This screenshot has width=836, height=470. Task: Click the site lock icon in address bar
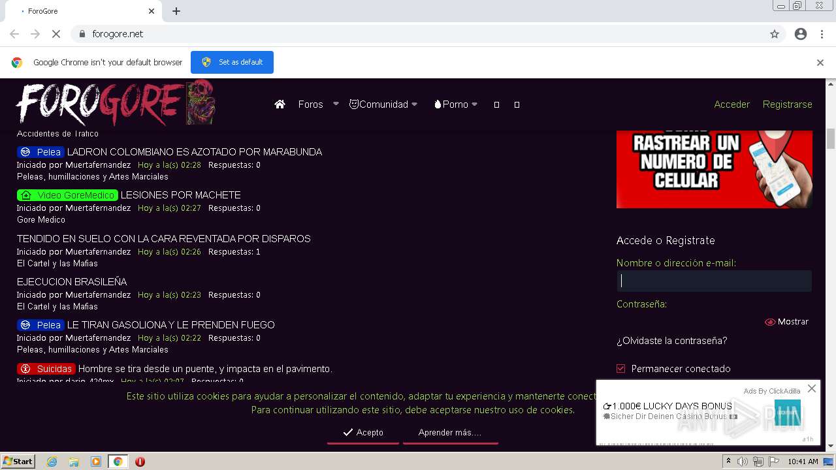(82, 34)
